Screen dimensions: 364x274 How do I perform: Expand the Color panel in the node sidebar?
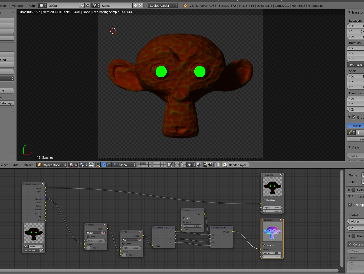point(349,190)
